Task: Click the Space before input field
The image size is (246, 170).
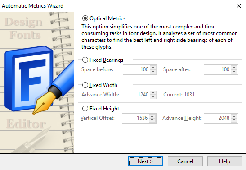Action: click(137, 69)
